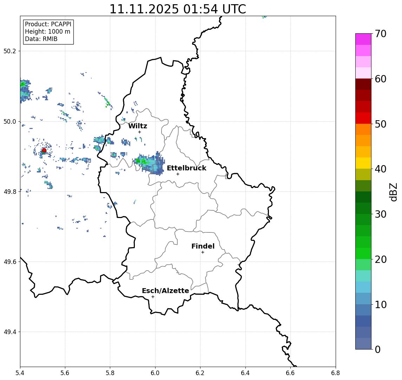Viewport: 402px width, 380px height.
Task: Click the Findel city label
Action: [203, 246]
